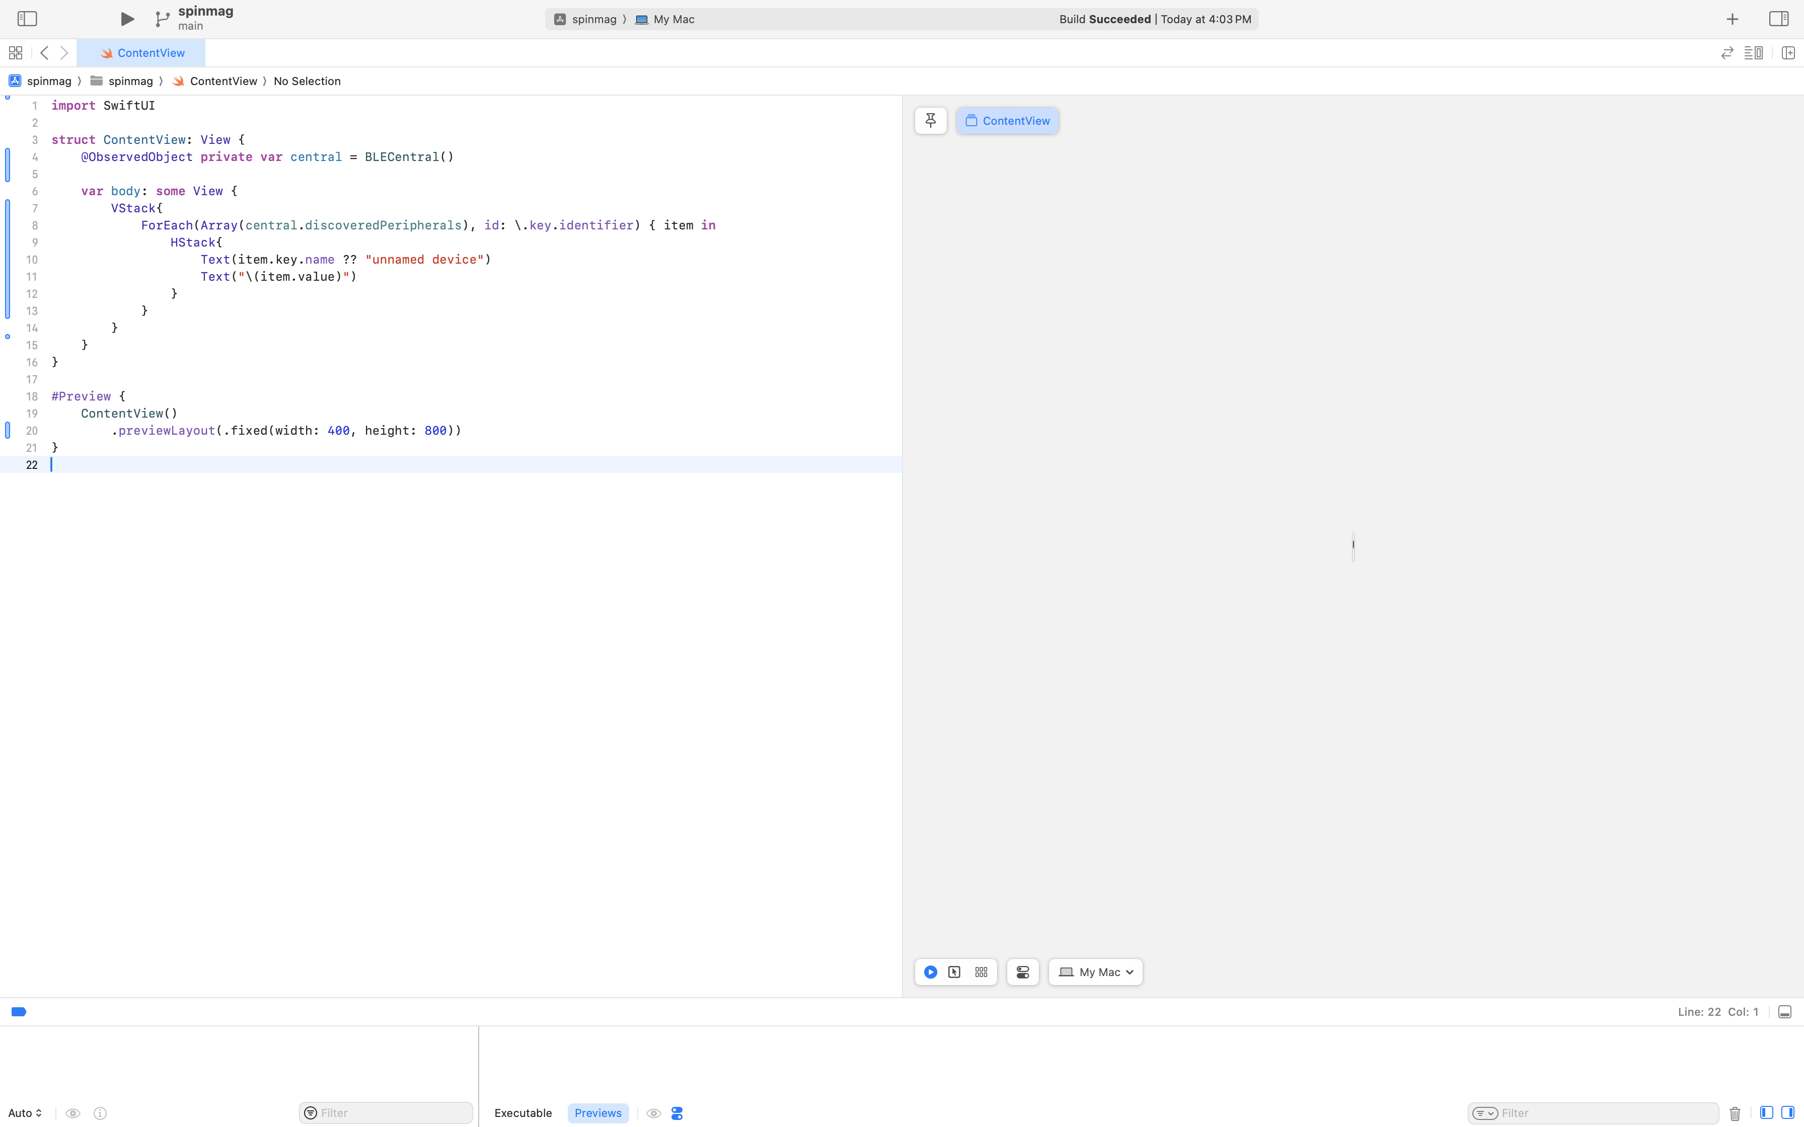Click the Run play button in toolbar

[x=127, y=19]
